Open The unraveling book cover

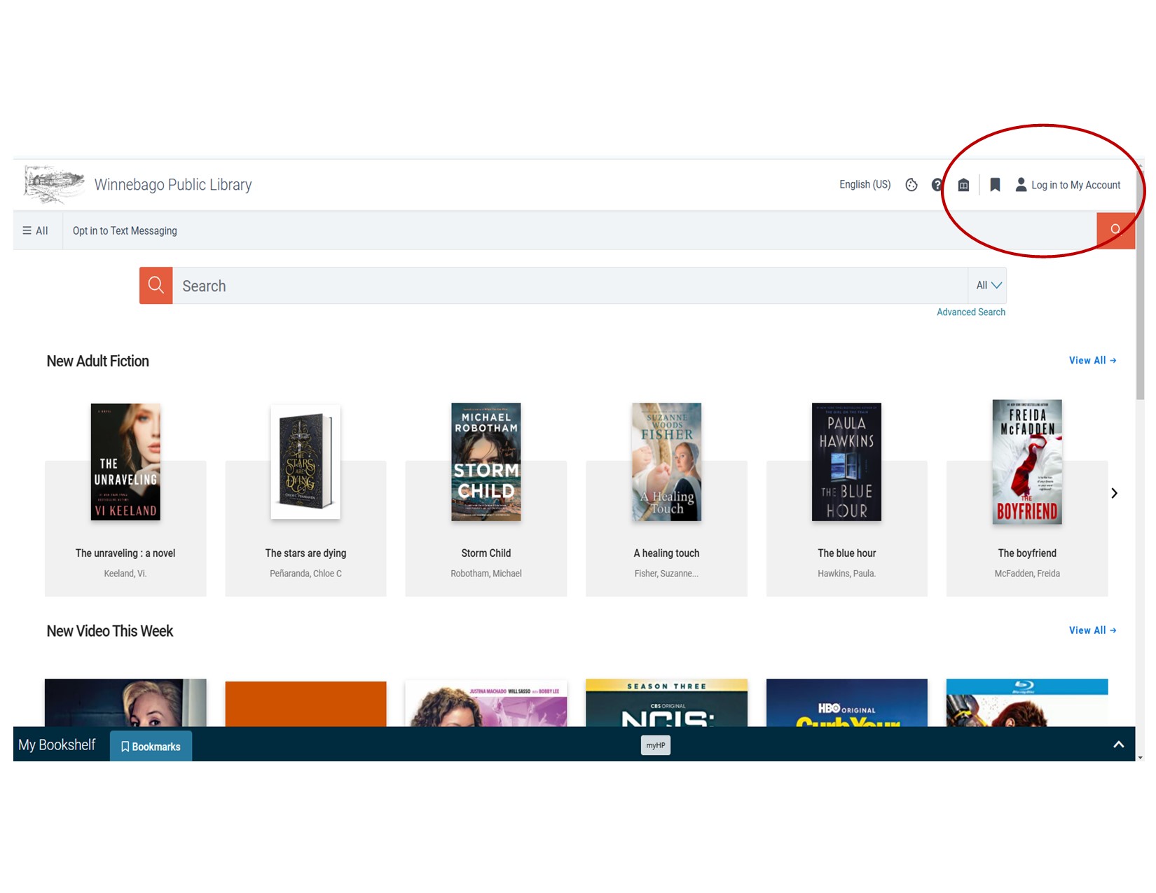[125, 462]
